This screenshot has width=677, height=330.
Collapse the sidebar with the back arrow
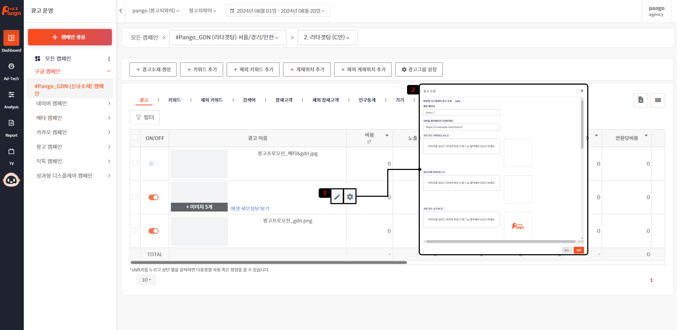(x=121, y=11)
